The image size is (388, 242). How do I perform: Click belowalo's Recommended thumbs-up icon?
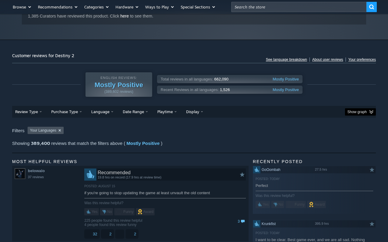(90, 175)
